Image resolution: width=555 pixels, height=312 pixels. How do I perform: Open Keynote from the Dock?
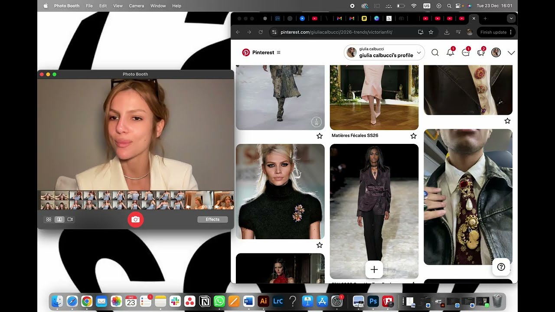tap(307, 301)
